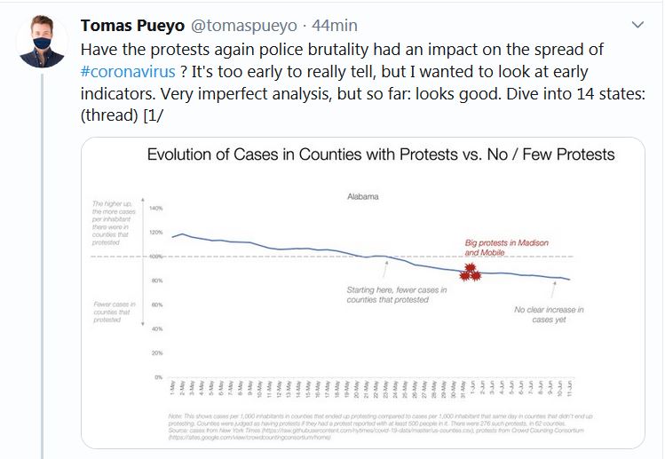The height and width of the screenshot is (459, 665).
Task: Click the source footnote text below the chart
Action: [x=373, y=428]
